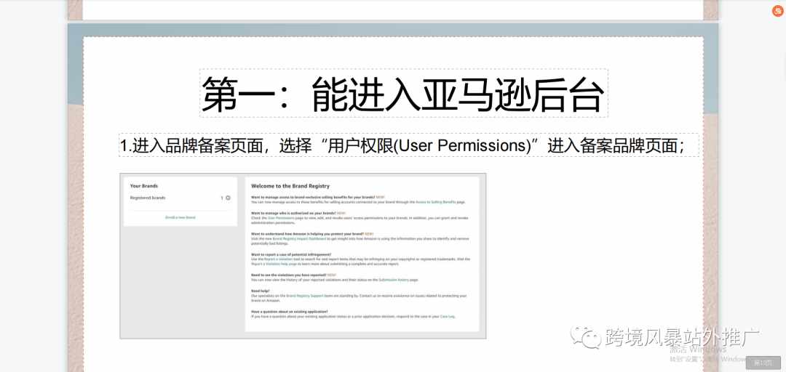
Task: Open the Brand Registry Impact Dashboard link
Action: tap(301, 239)
